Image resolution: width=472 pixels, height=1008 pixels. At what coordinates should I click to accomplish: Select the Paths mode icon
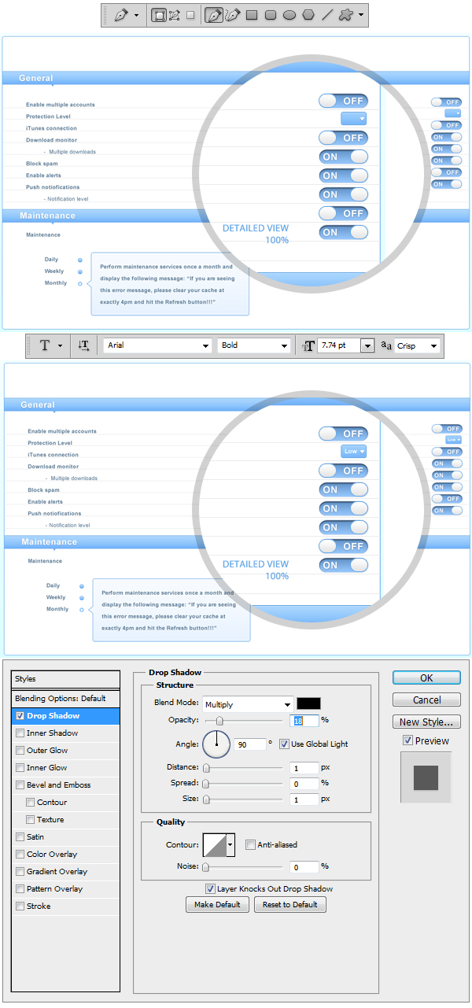(x=175, y=15)
